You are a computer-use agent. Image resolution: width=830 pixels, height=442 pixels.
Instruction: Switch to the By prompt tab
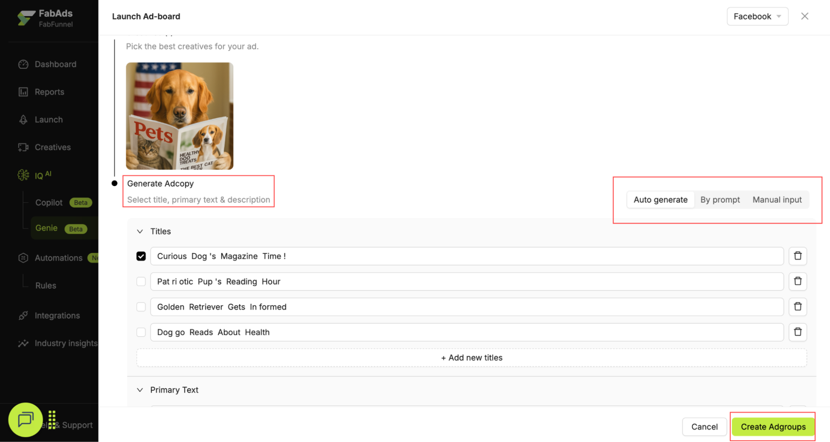[720, 200]
